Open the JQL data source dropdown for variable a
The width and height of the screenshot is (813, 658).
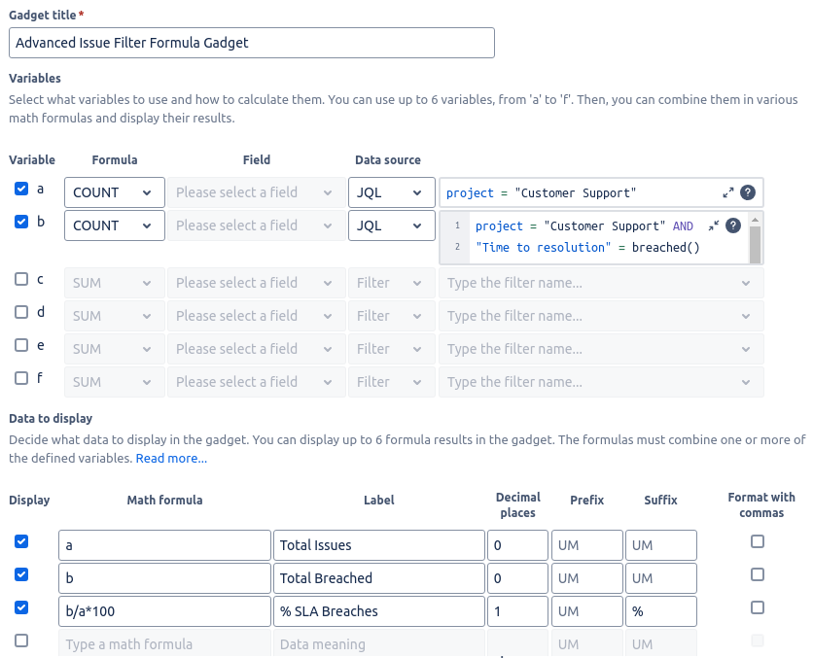coord(392,192)
